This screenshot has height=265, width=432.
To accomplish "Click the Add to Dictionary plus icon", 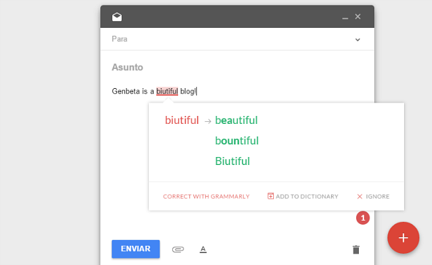I will [270, 196].
